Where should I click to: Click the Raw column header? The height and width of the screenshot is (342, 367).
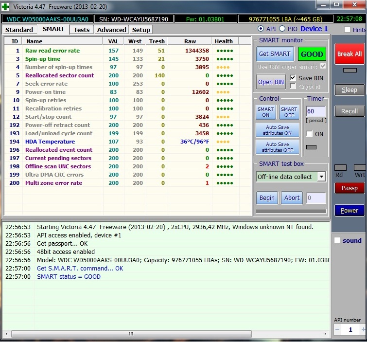[x=190, y=41]
